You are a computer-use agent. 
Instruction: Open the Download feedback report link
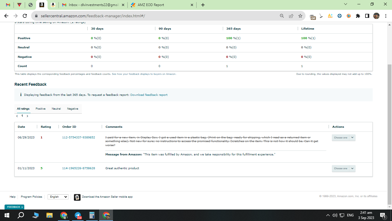point(149,95)
